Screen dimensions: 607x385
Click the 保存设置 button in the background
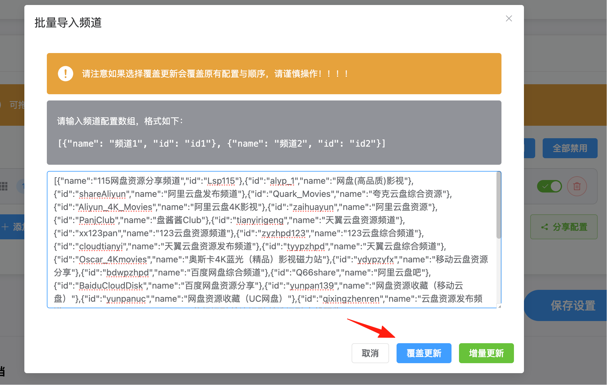566,305
